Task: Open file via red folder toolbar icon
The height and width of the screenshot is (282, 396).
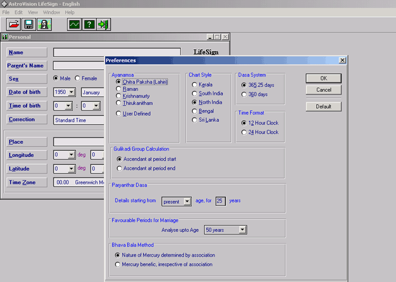Action: tap(14, 24)
